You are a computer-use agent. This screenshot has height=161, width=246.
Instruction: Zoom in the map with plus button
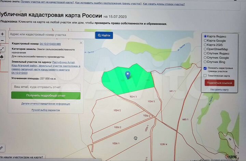2,34
